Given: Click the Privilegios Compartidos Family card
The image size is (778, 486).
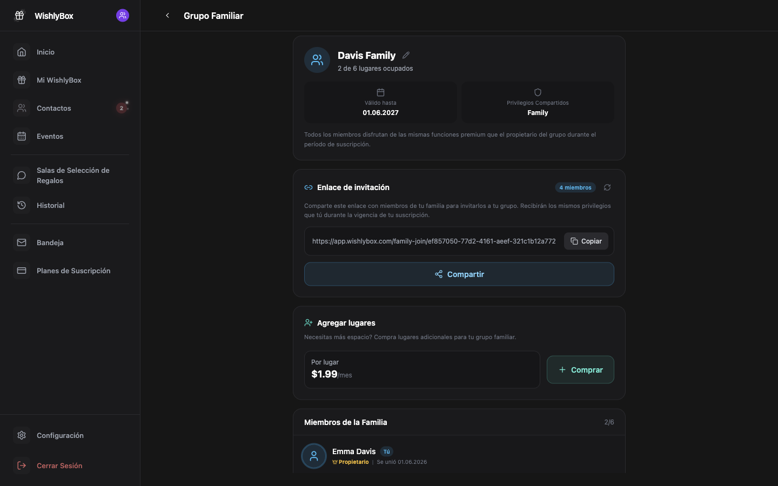Looking at the screenshot, I should tap(538, 102).
